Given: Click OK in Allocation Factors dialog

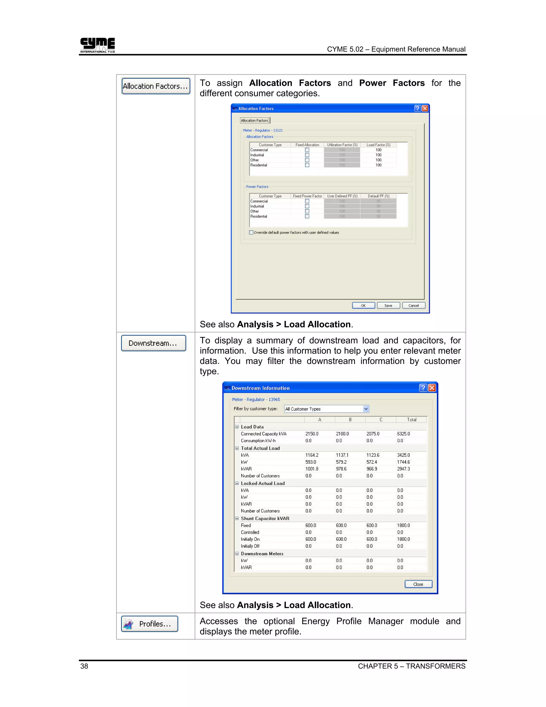Looking at the screenshot, I should [364, 305].
